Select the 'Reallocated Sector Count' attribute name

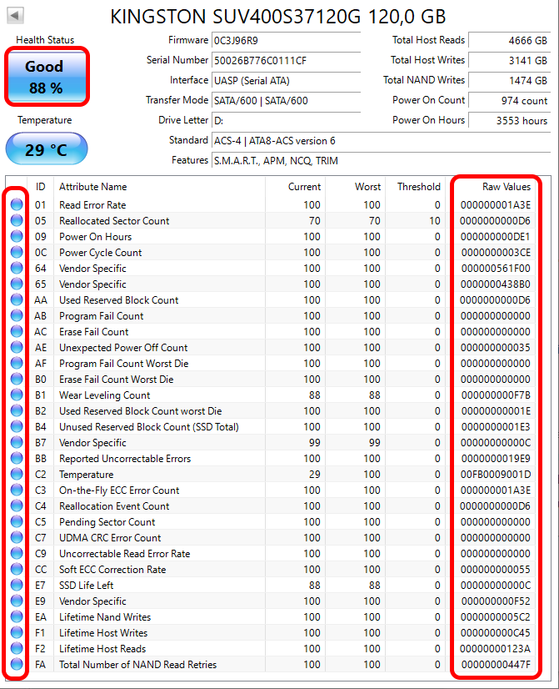[x=114, y=221]
